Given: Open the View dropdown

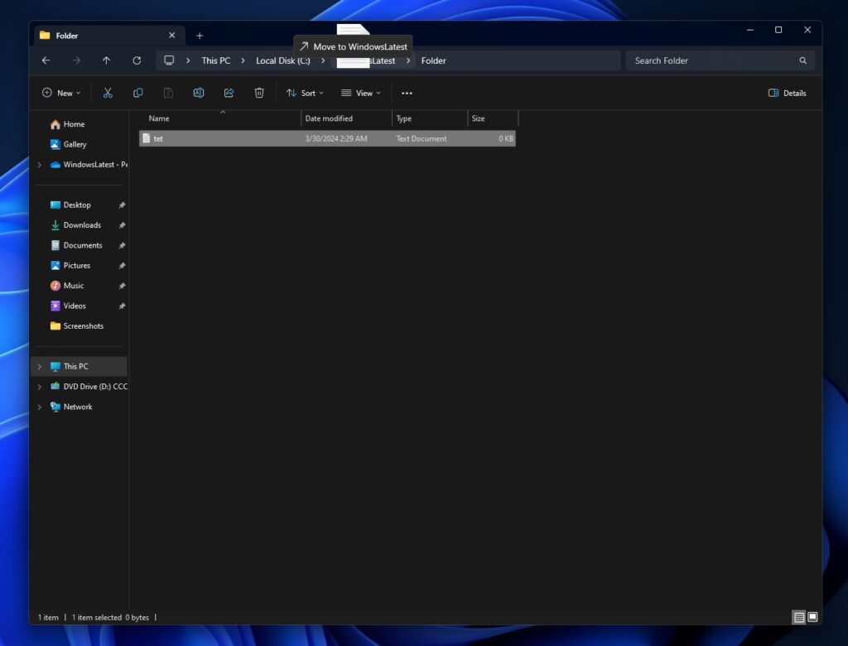Looking at the screenshot, I should [361, 93].
